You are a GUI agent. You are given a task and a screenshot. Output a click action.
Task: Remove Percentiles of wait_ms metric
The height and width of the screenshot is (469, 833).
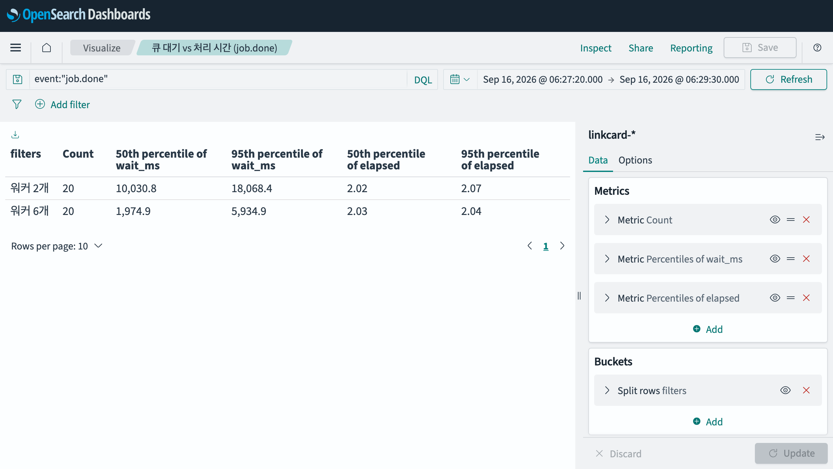coord(806,259)
